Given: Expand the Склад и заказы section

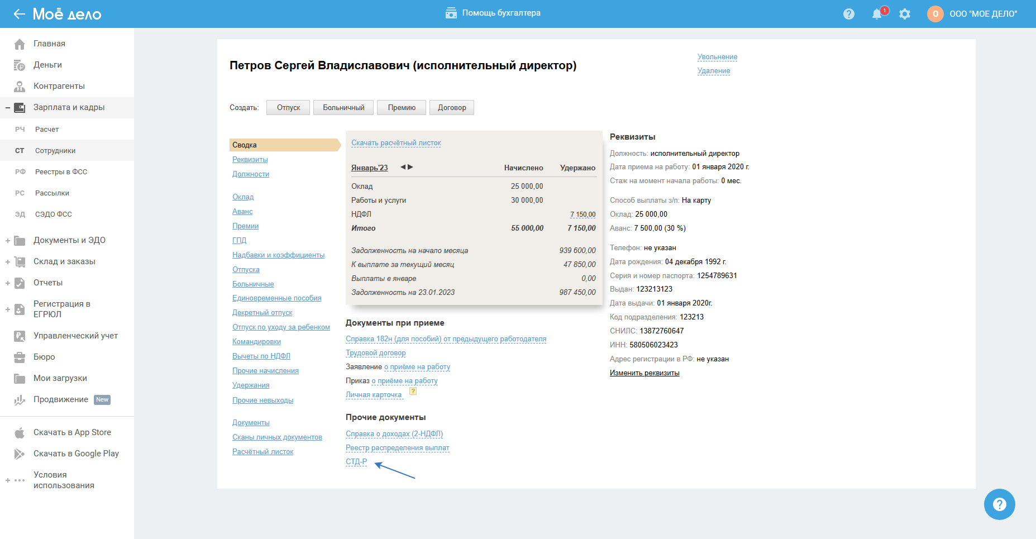Looking at the screenshot, I should [8, 262].
